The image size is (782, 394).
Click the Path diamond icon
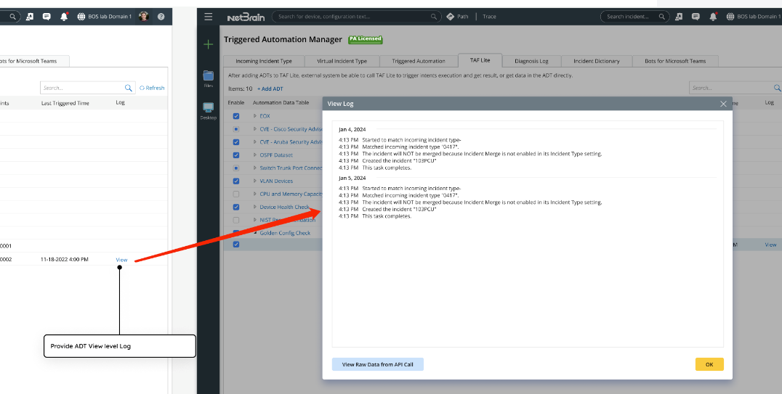click(451, 17)
